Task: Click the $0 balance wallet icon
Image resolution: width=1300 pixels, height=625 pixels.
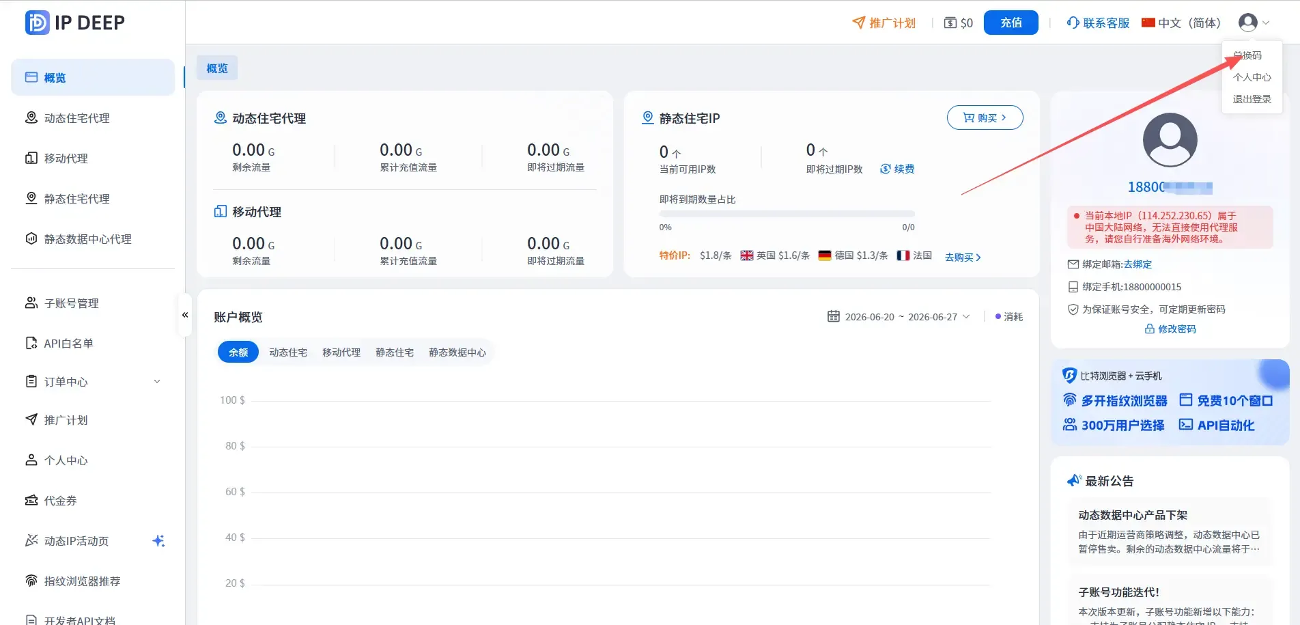Action: [x=950, y=23]
